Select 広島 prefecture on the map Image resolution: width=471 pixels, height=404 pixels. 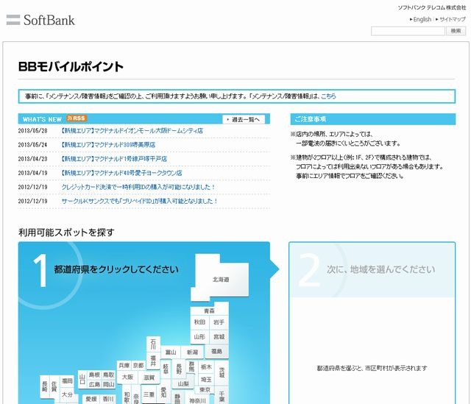94,384
